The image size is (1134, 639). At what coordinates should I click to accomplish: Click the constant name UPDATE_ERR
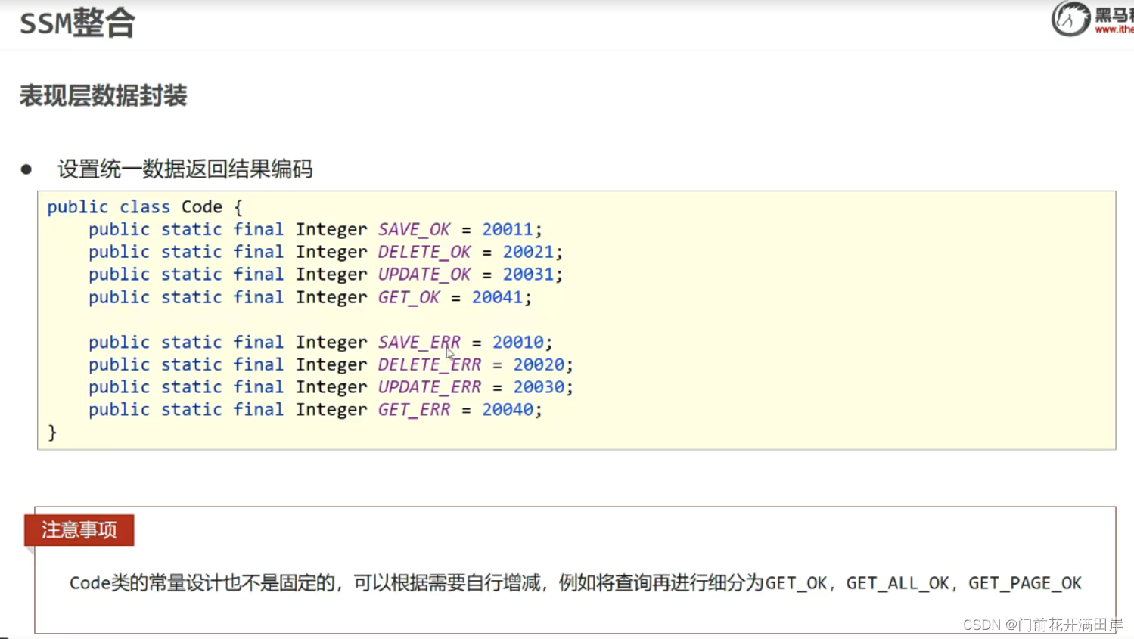(430, 387)
